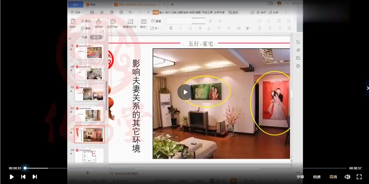This screenshot has height=184, width=369.
Task: Play the video from the control bar
Action: [11, 177]
